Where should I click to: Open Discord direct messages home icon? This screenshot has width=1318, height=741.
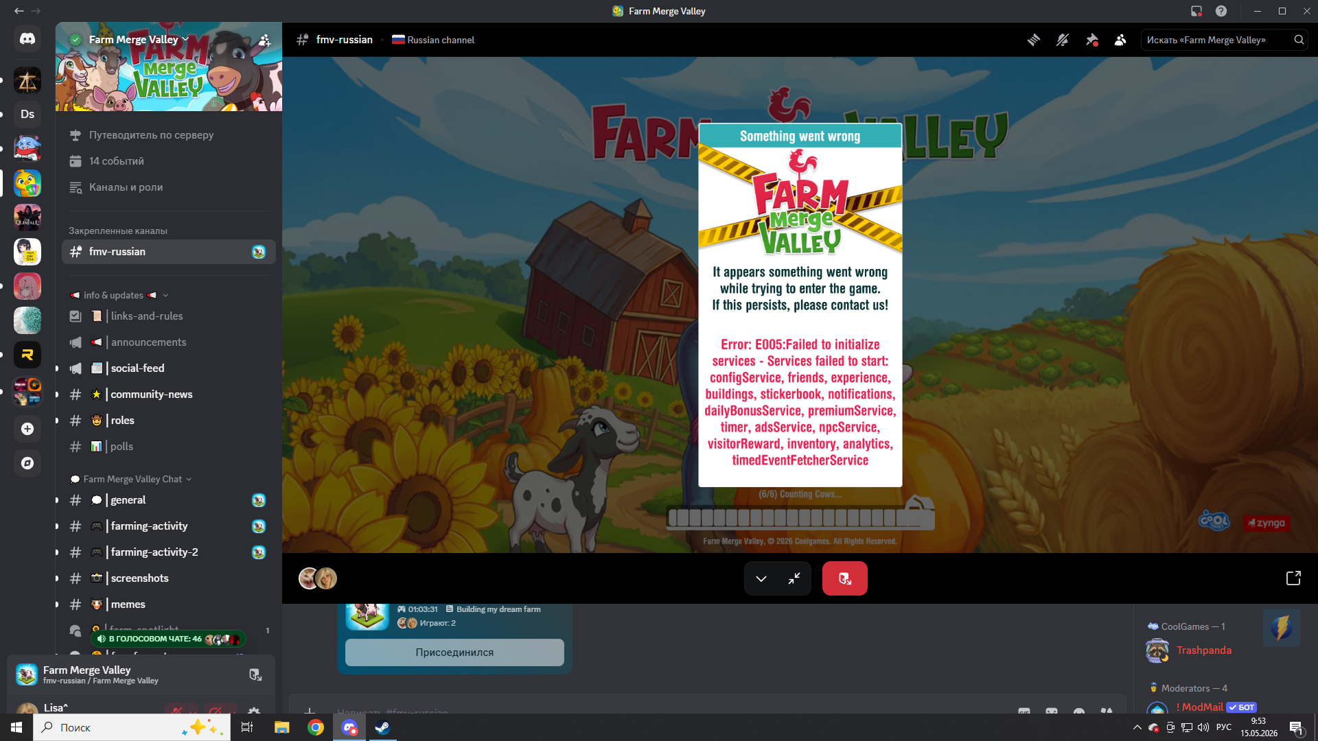27,39
